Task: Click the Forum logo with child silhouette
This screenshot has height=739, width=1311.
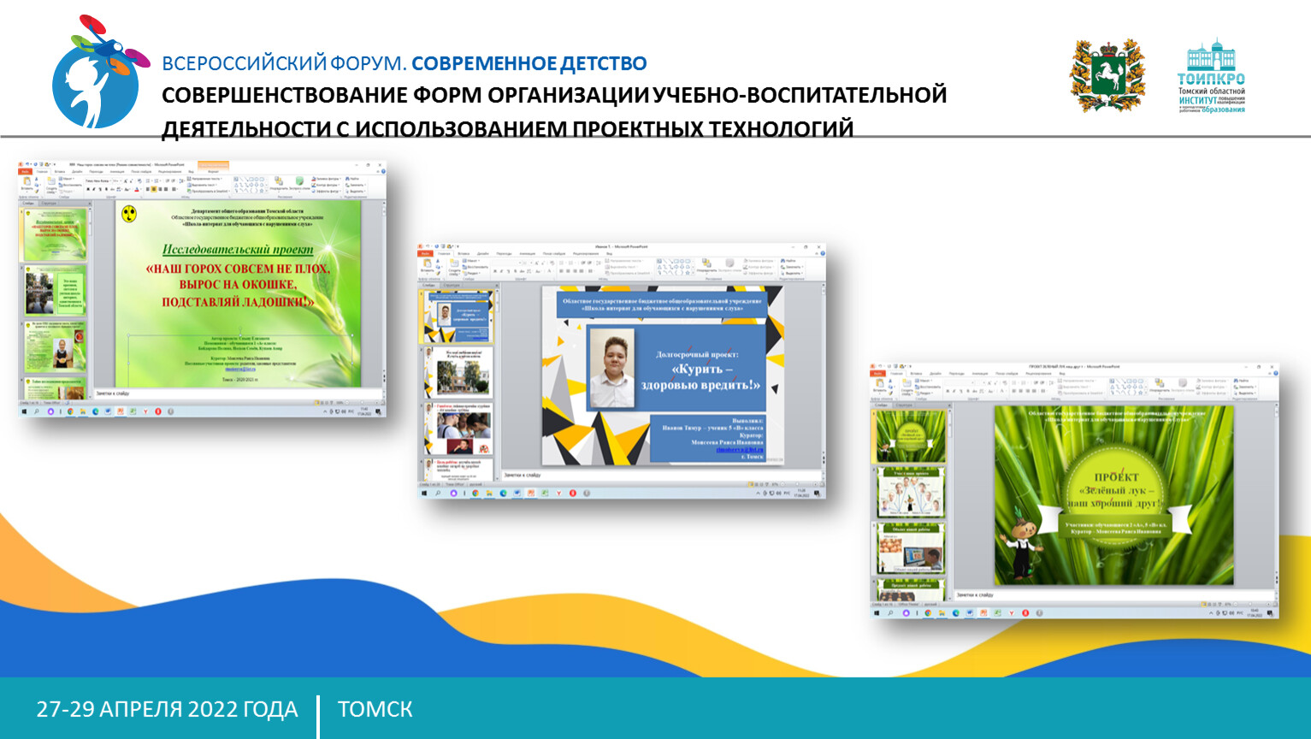Action: click(x=96, y=73)
